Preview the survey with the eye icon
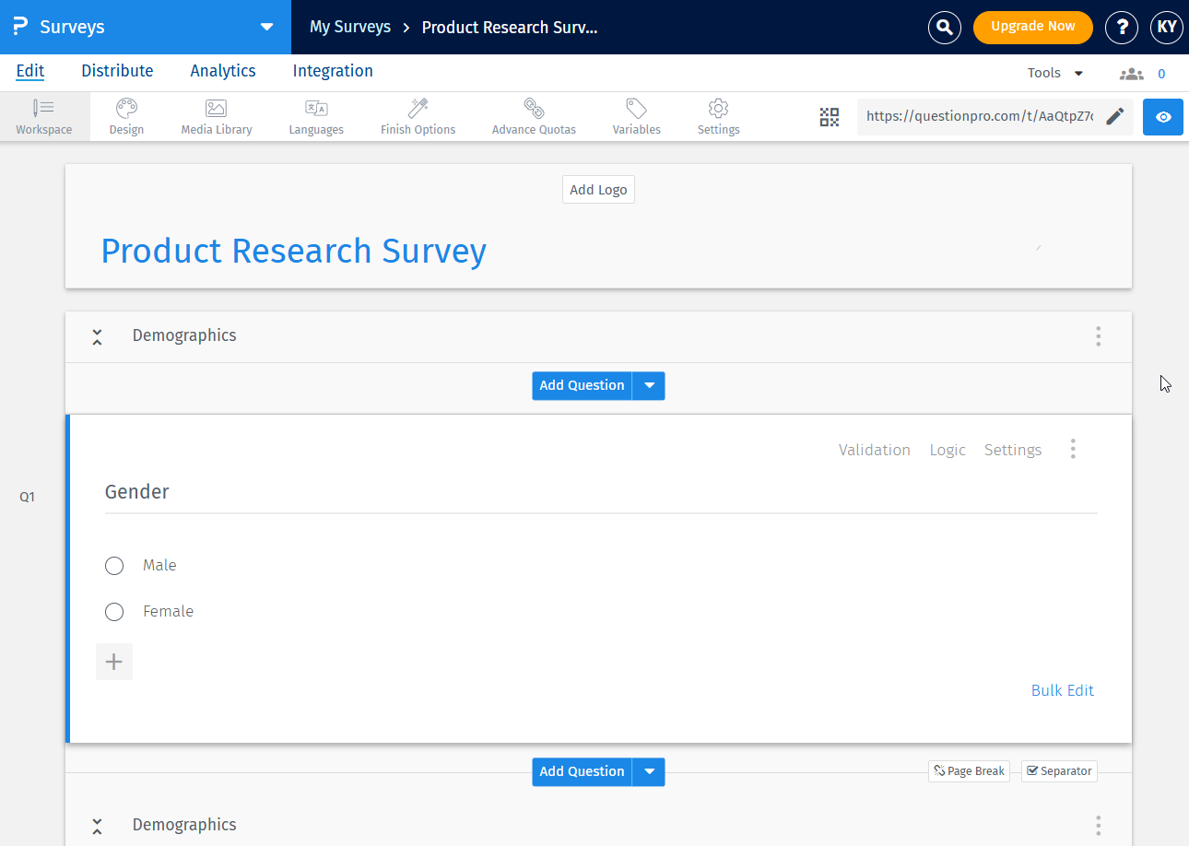 tap(1162, 117)
